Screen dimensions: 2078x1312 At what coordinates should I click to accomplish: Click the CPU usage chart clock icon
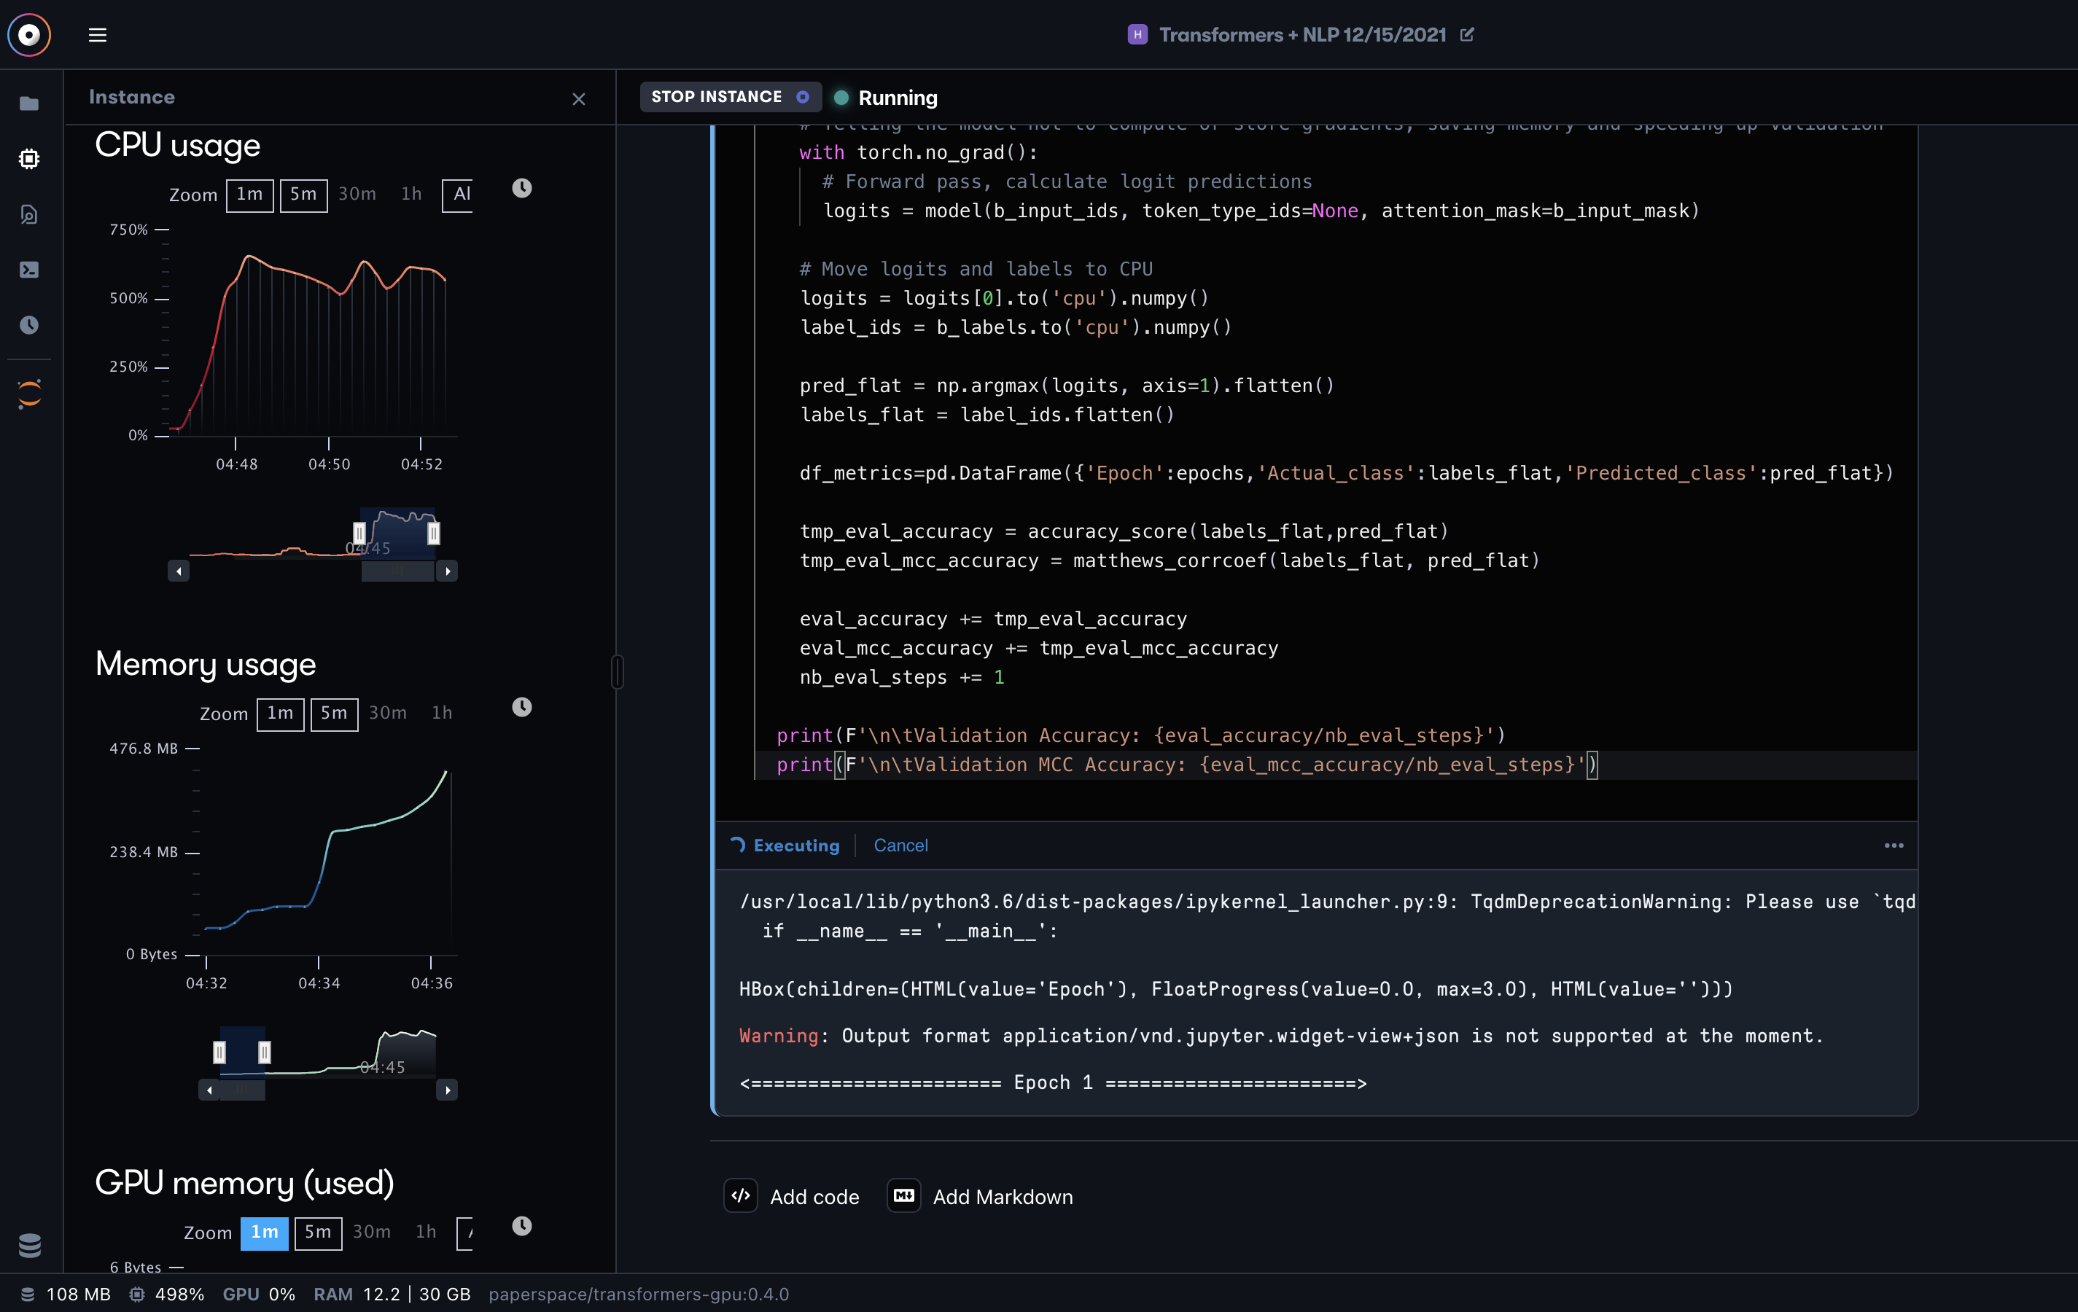pyautogui.click(x=522, y=188)
